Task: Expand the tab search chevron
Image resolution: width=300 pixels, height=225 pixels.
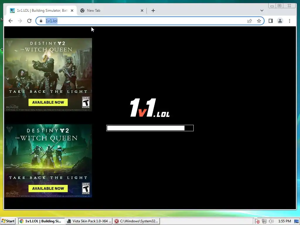Action: tap(262, 11)
